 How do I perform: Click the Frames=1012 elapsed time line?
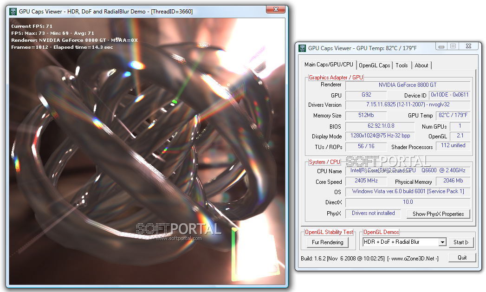[62, 47]
